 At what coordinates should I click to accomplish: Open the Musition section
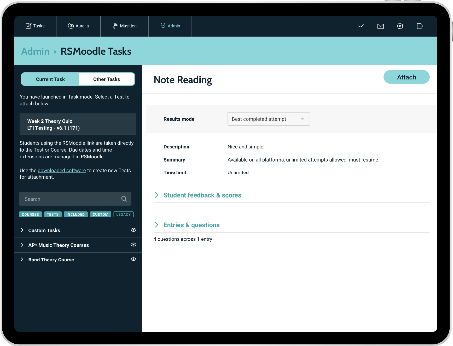pos(125,26)
